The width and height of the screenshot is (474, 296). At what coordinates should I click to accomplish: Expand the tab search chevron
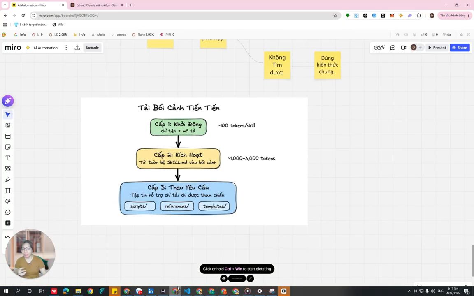[x=5, y=5]
